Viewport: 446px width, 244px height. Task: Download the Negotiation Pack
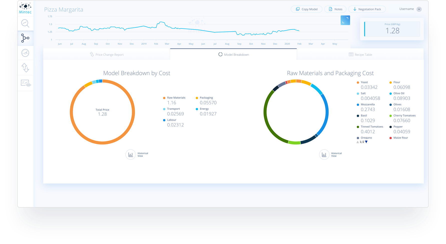tap(367, 9)
